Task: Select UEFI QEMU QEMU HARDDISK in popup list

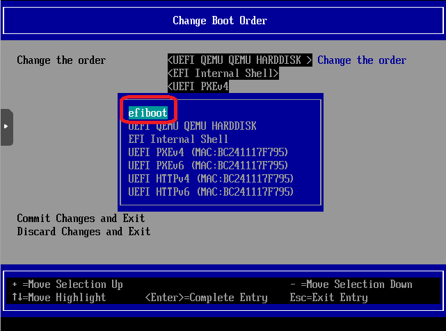Action: pos(192,126)
